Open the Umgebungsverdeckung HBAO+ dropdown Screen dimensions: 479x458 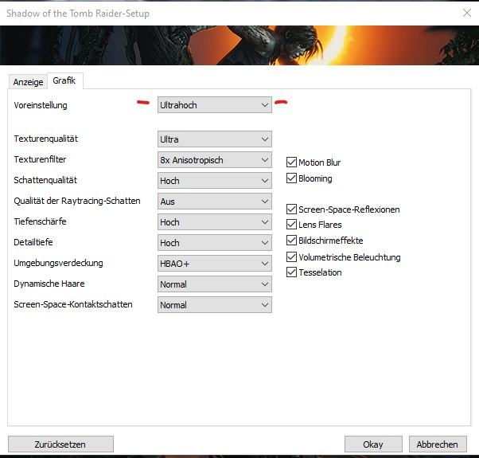click(215, 264)
